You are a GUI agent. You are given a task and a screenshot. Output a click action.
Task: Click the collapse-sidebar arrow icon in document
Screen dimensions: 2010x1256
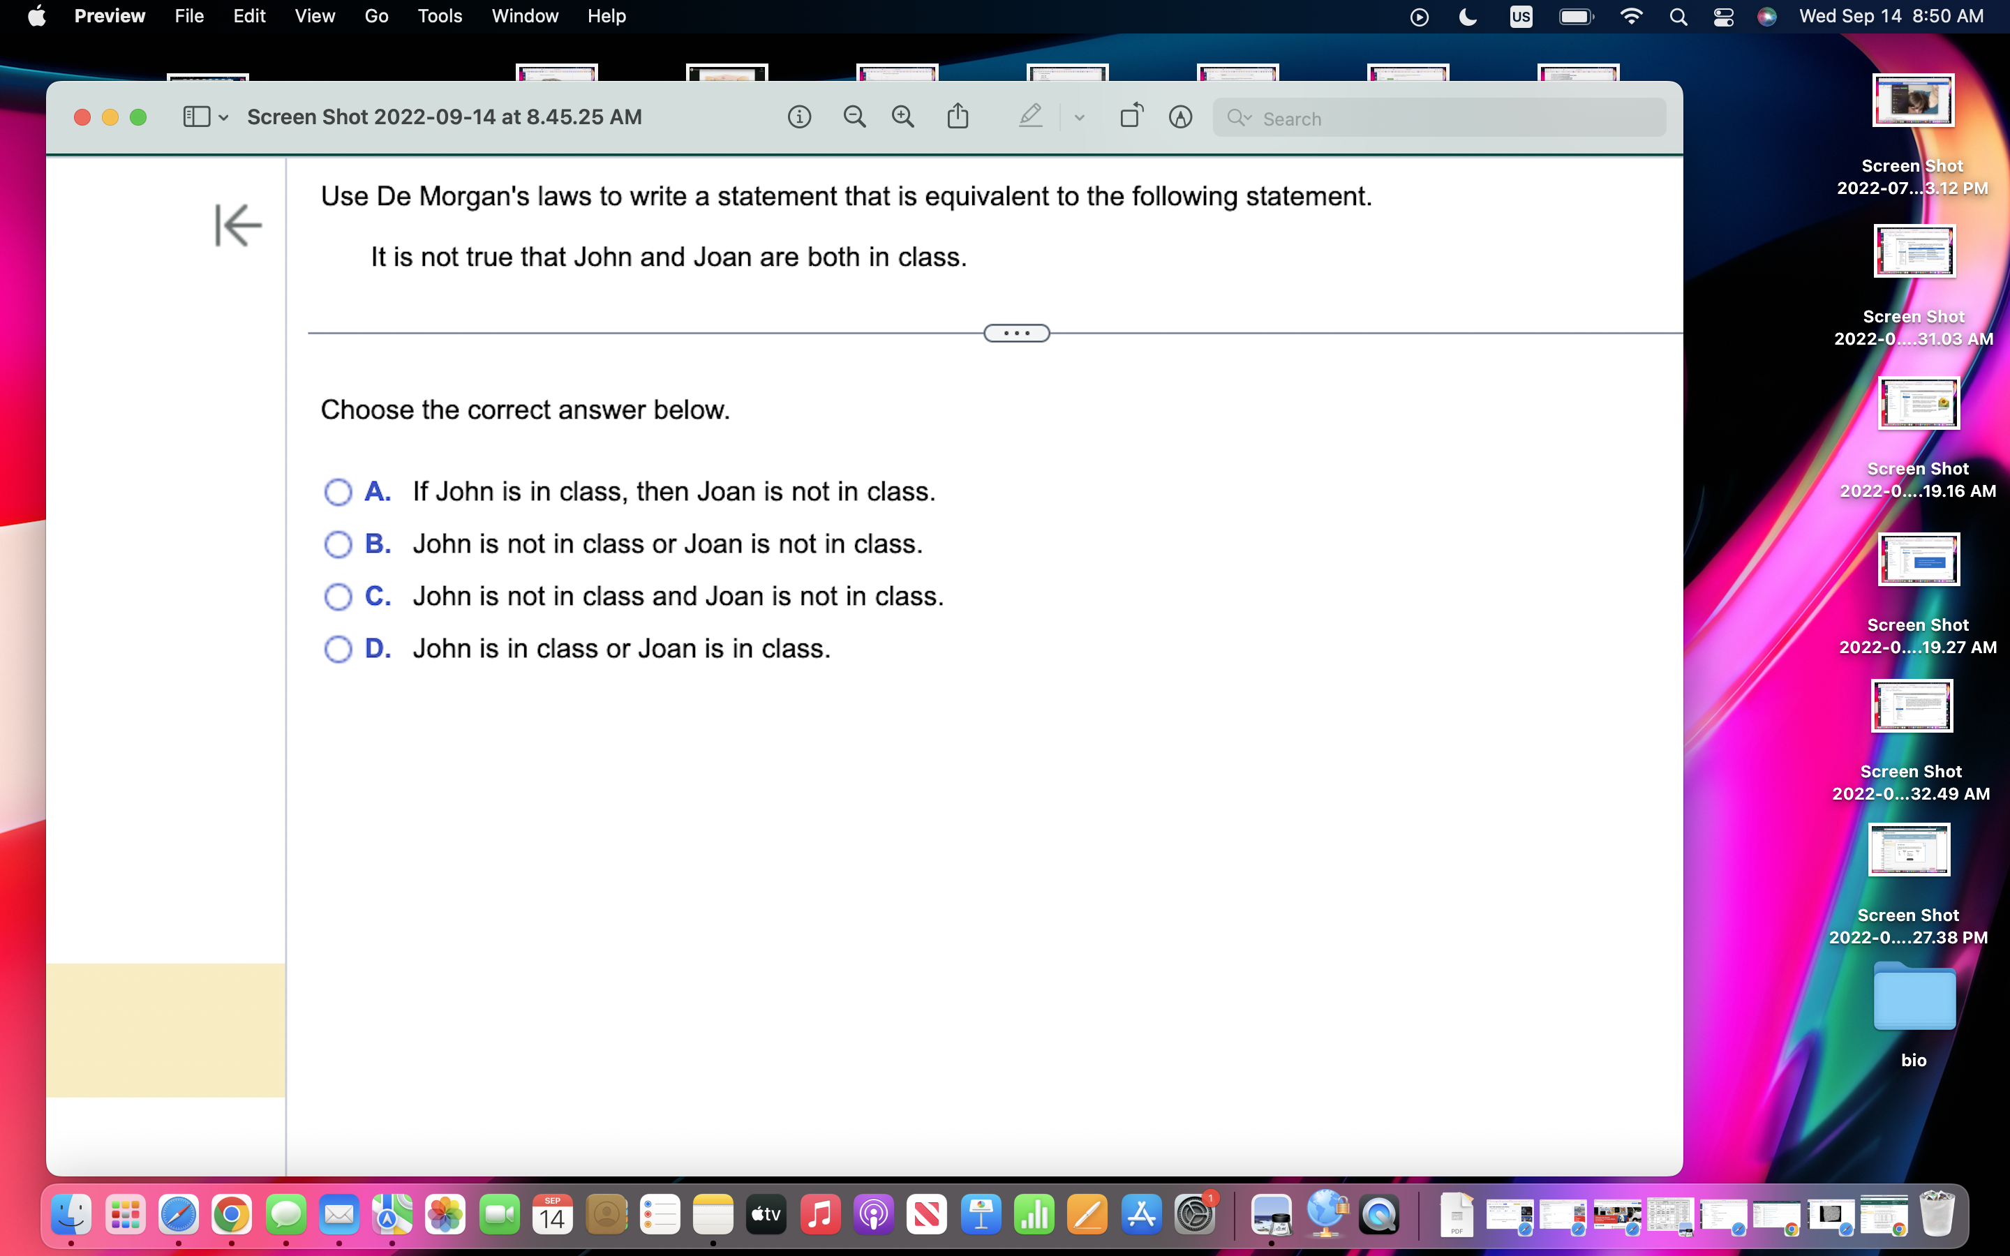click(x=237, y=225)
